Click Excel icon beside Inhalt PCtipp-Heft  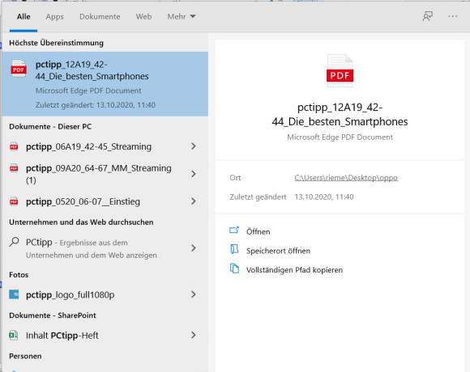(14, 336)
